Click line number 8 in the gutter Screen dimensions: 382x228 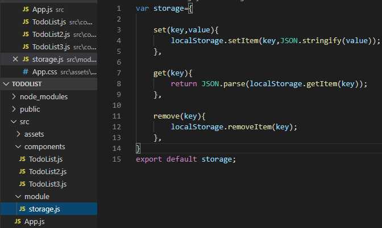pyautogui.click(x=118, y=84)
